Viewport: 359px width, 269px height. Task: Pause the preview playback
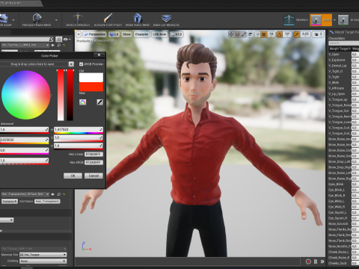[316, 262]
